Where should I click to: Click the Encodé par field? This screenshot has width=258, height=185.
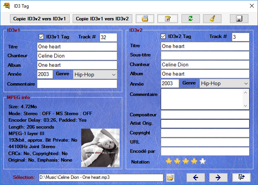pos(205,151)
